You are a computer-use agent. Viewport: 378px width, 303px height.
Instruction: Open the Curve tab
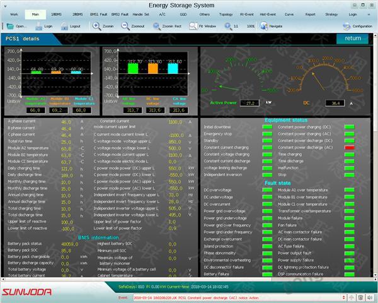click(x=289, y=15)
